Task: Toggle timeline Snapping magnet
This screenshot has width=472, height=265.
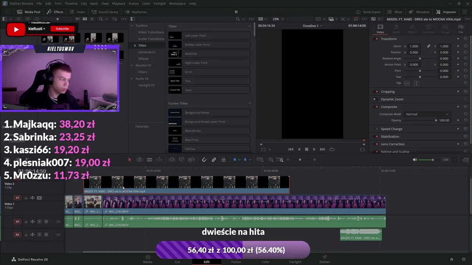Action: [x=204, y=160]
